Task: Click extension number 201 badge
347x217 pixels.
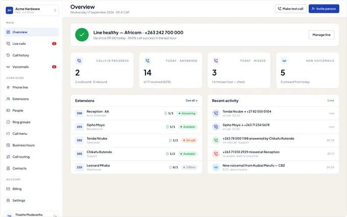Action: coord(80,127)
